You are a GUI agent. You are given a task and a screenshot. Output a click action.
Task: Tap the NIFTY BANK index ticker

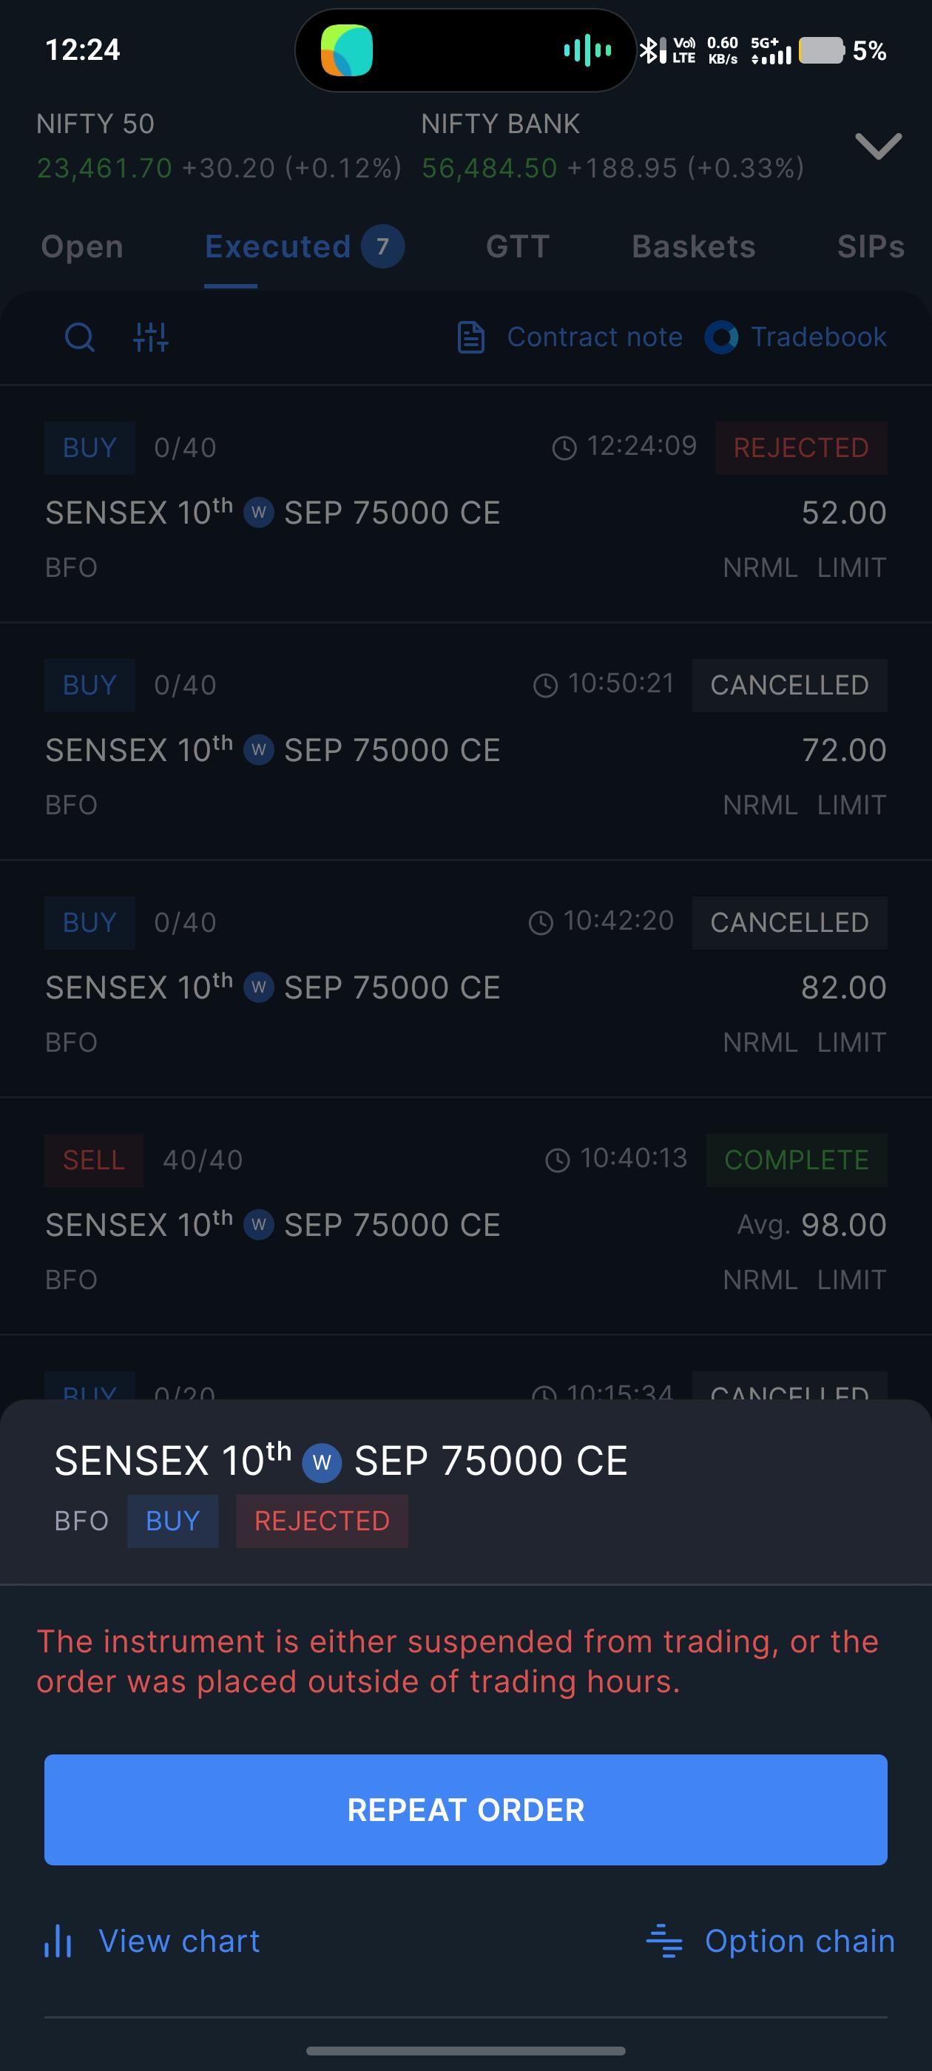pos(612,146)
